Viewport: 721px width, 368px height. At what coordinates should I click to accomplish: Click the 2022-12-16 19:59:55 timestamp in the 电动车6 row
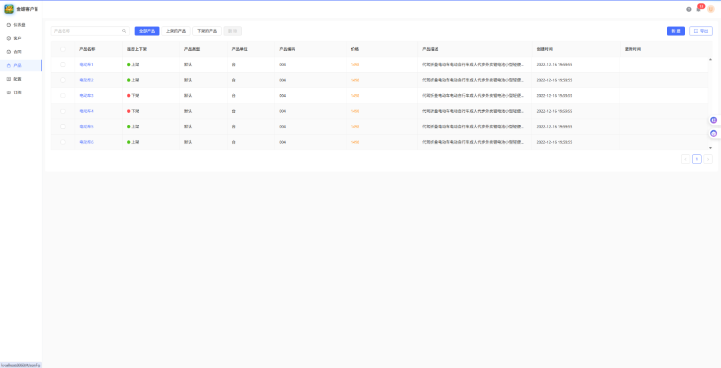[555, 142]
